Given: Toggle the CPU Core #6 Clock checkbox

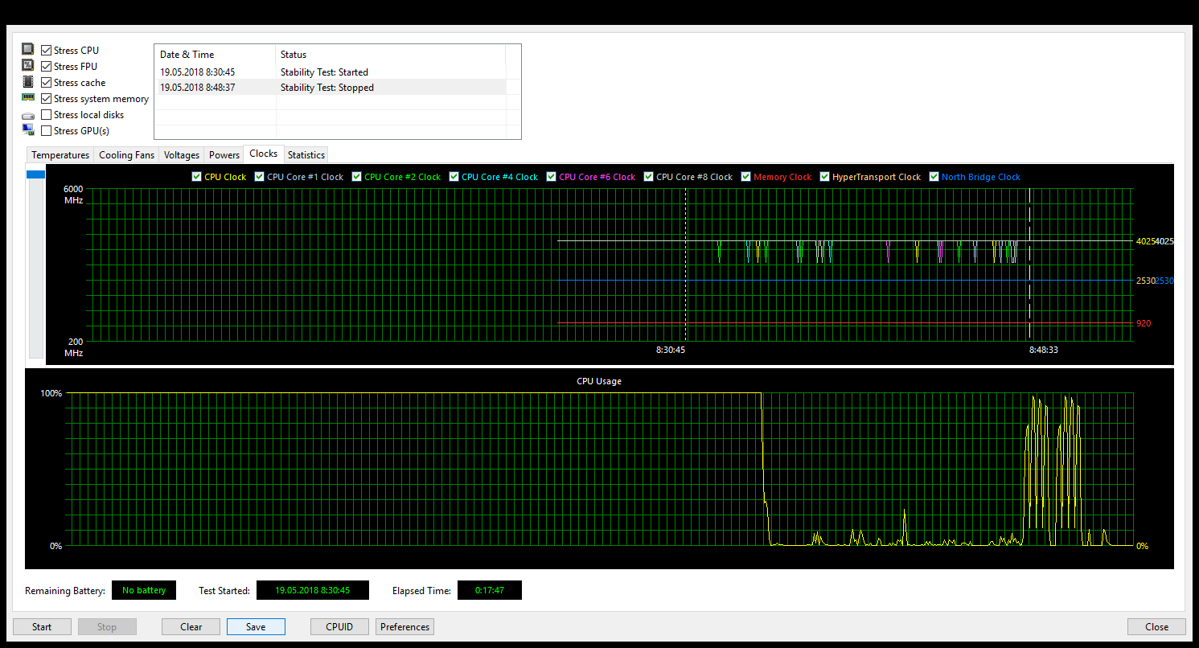Looking at the screenshot, I should [x=551, y=177].
